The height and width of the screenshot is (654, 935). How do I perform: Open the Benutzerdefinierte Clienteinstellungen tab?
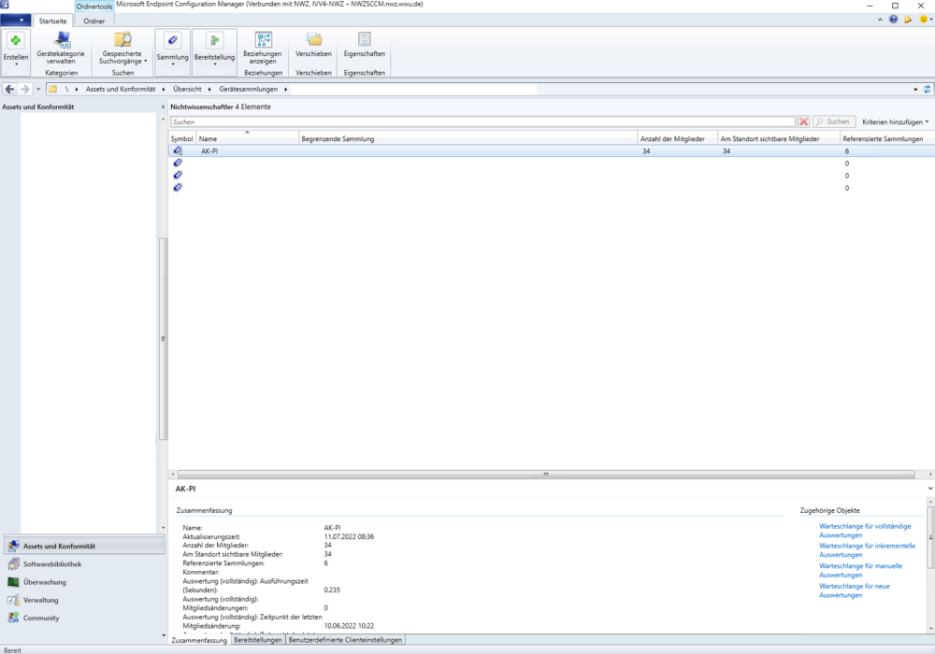pyautogui.click(x=345, y=640)
